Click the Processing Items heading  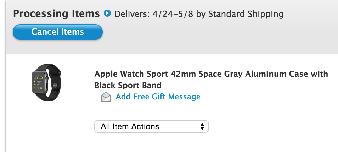pyautogui.click(x=56, y=13)
